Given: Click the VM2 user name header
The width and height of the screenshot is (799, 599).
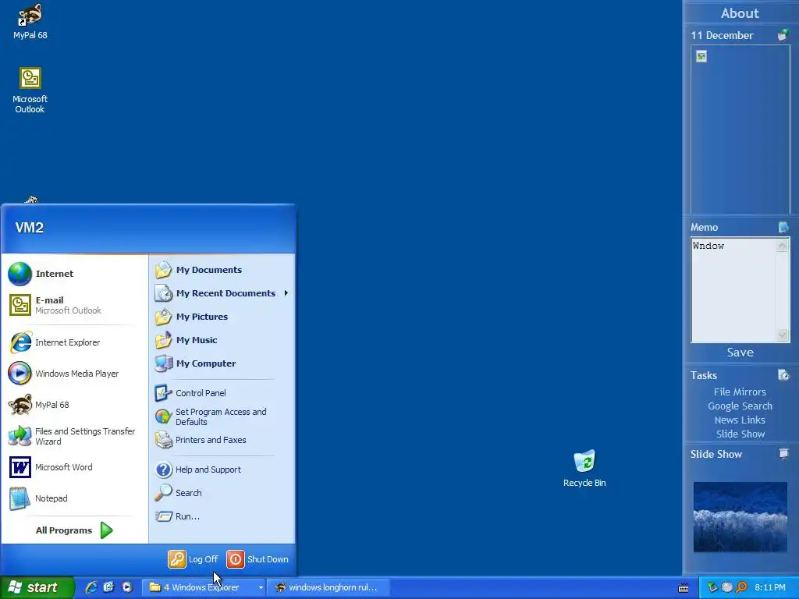Looking at the screenshot, I should pyautogui.click(x=30, y=227).
